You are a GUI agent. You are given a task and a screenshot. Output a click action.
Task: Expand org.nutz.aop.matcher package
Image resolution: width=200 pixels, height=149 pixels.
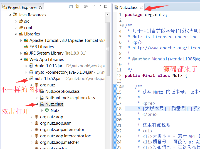click(32, 143)
